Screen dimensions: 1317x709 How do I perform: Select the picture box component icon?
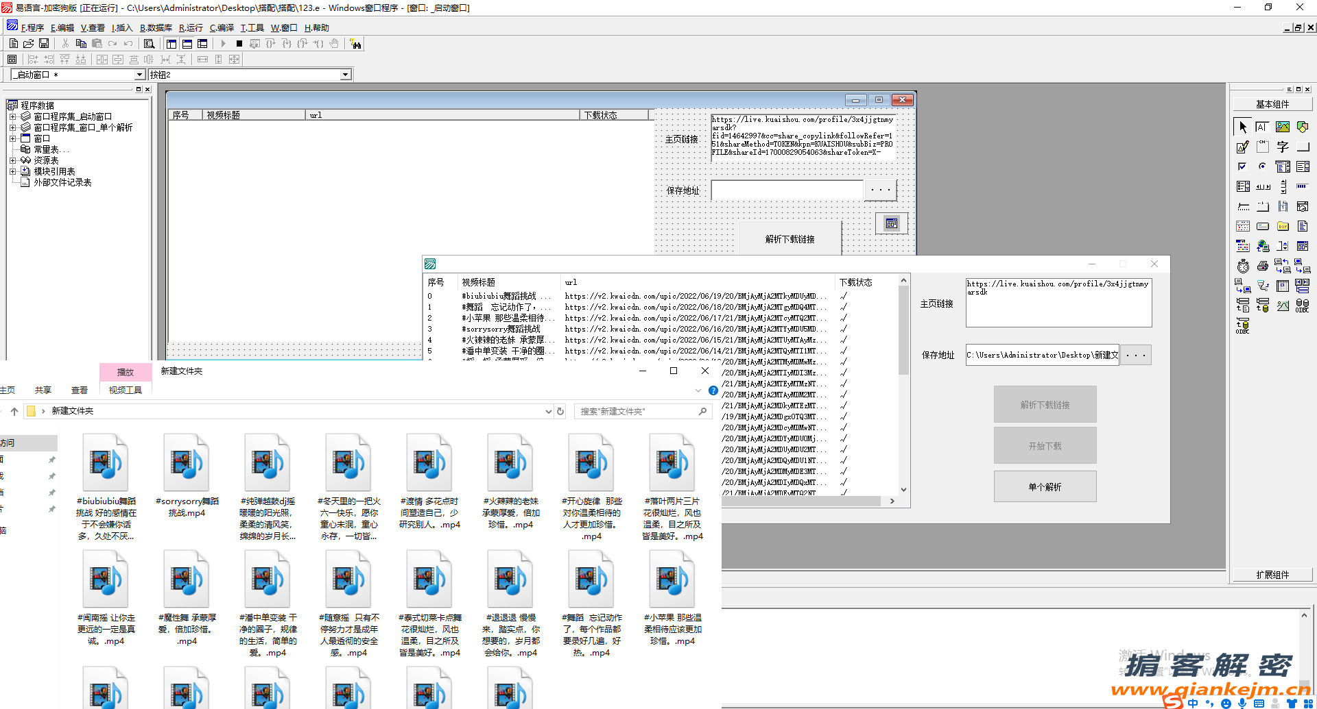tap(1283, 127)
